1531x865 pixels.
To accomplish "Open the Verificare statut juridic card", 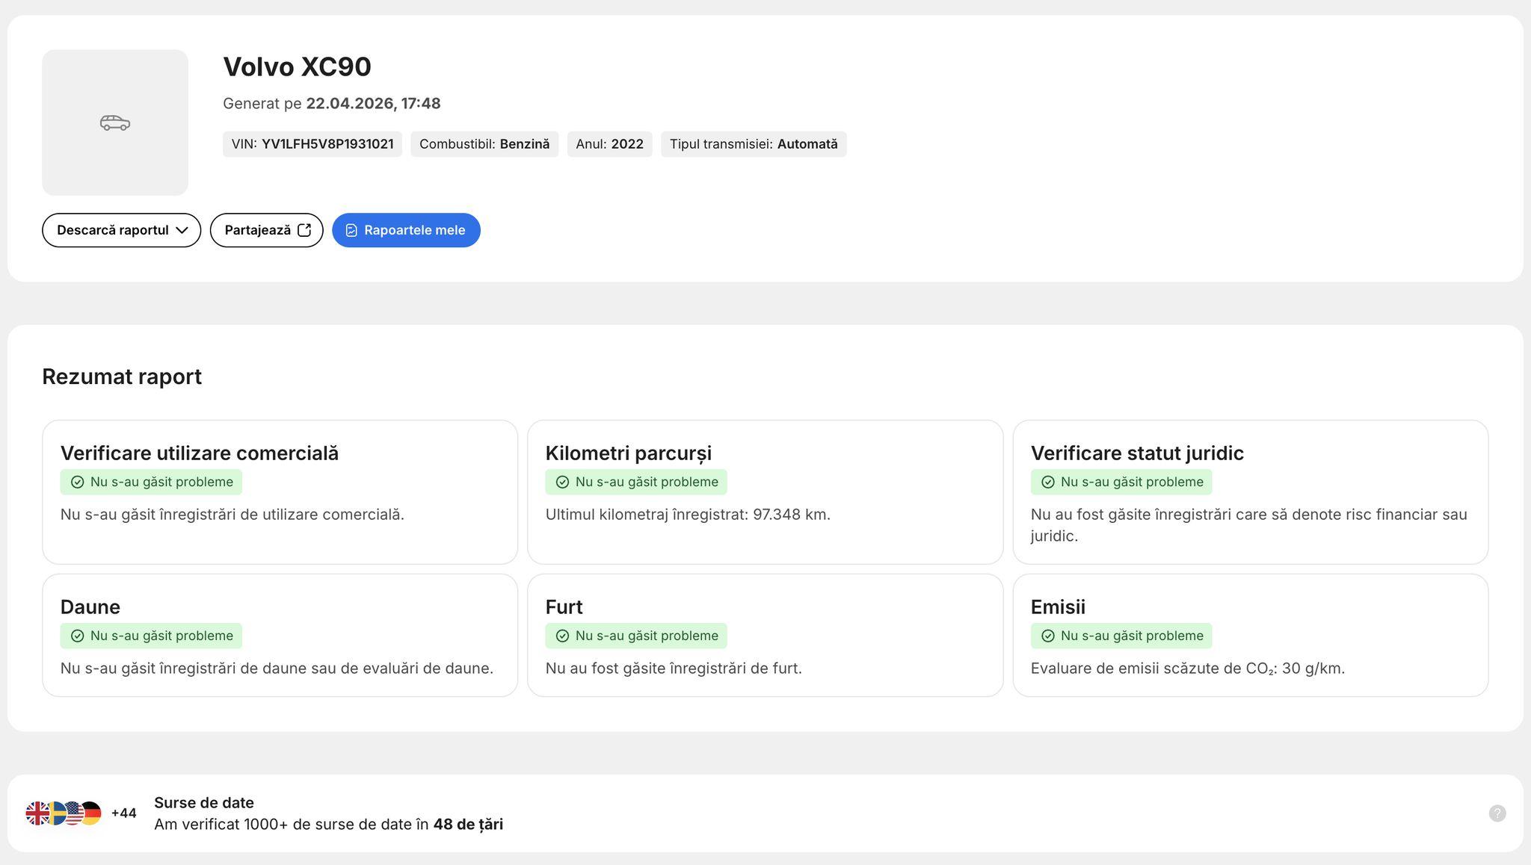I will coord(1250,492).
